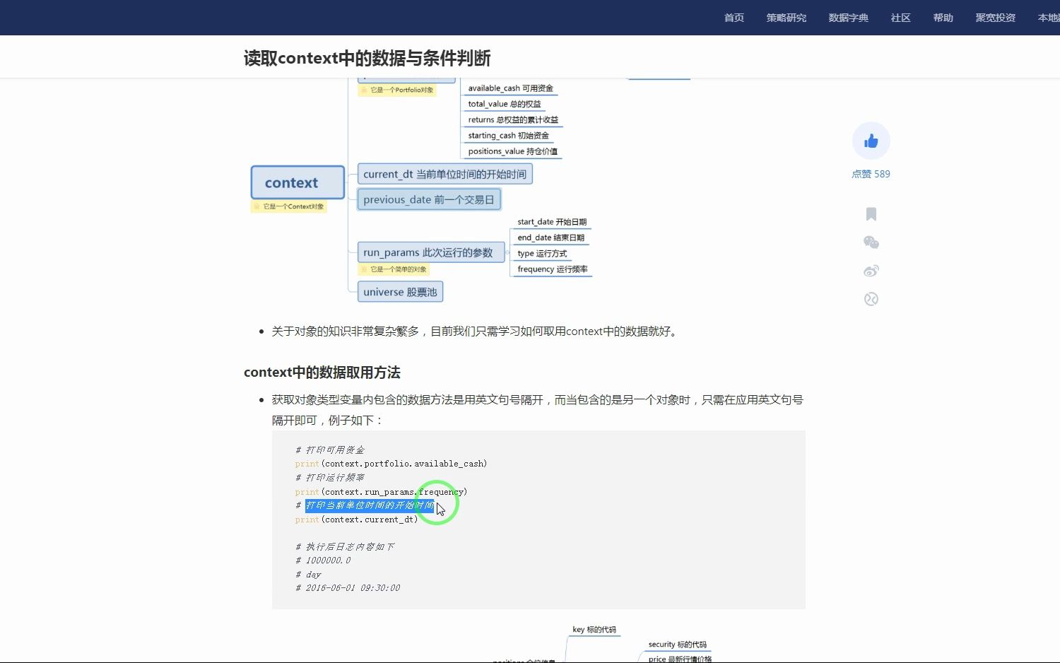Click frequency 运行频率 entry
This screenshot has width=1060, height=663.
click(552, 269)
